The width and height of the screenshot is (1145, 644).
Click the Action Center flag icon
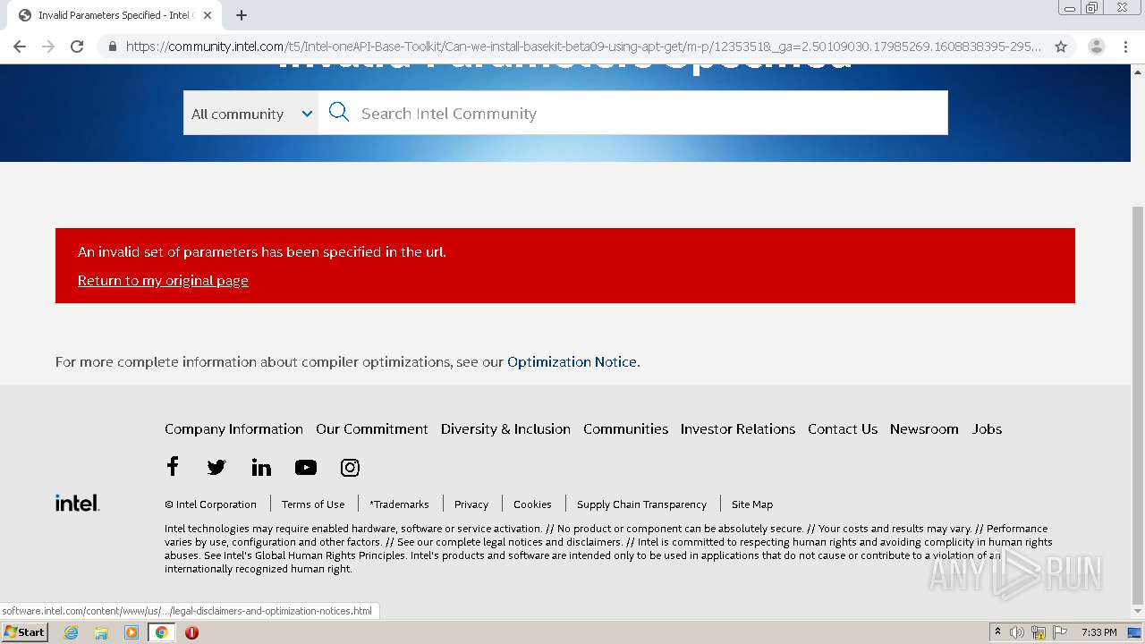1060,632
